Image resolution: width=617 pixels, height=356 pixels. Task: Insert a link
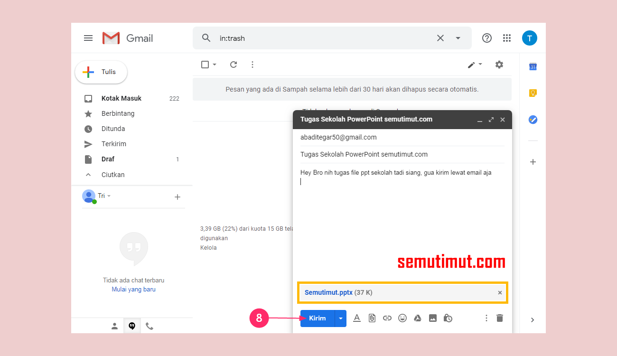(387, 319)
